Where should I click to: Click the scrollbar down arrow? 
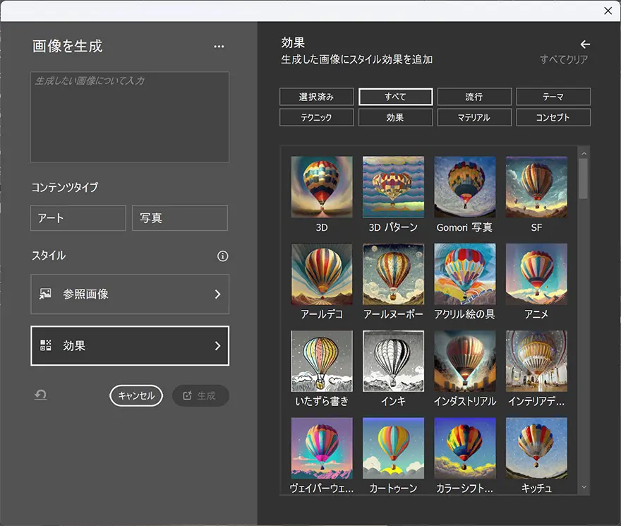tap(584, 487)
